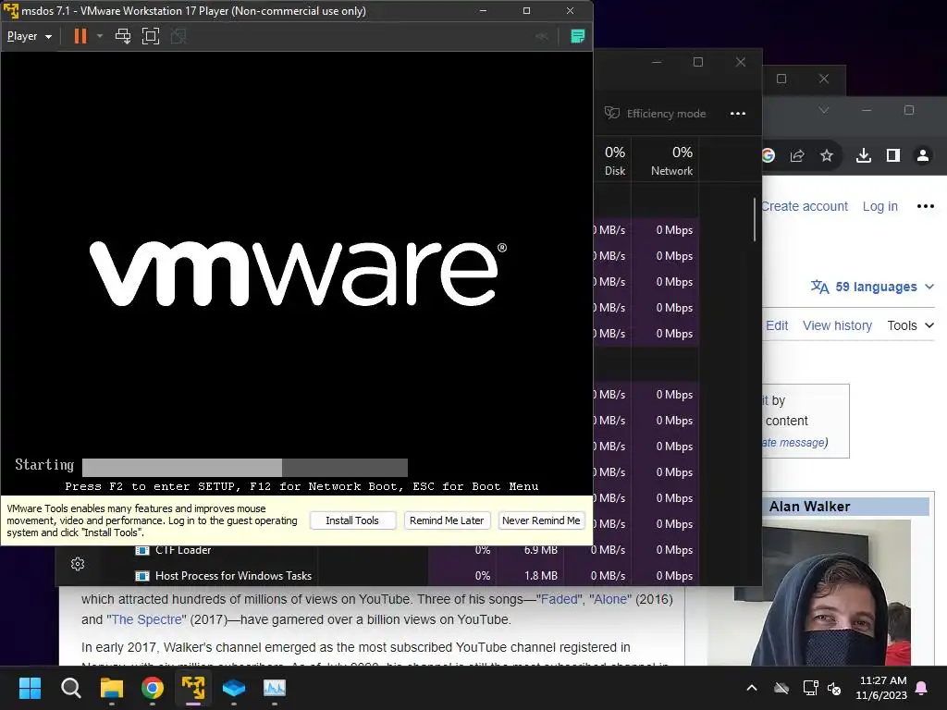Enter full screen mode in VMware Player
Viewport: 947px width, 710px height.
(151, 36)
